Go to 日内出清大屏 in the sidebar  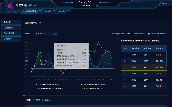click(11, 33)
